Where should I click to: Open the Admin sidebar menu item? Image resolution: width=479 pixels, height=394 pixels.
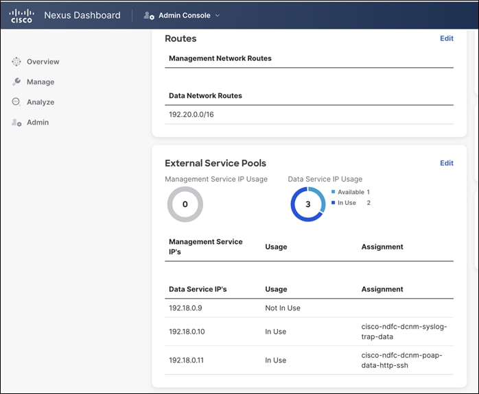(38, 122)
